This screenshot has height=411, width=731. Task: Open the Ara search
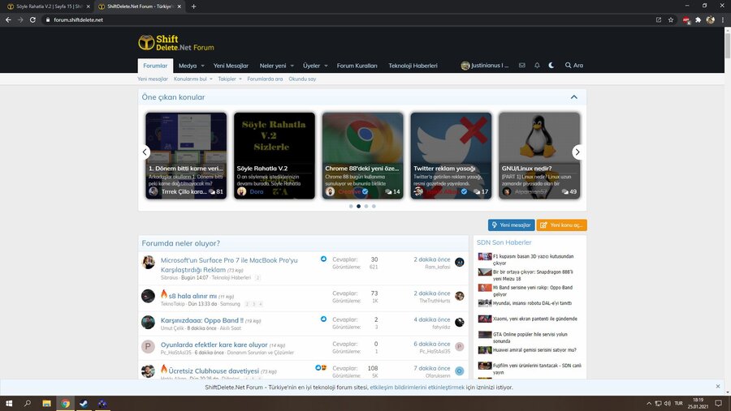[574, 66]
